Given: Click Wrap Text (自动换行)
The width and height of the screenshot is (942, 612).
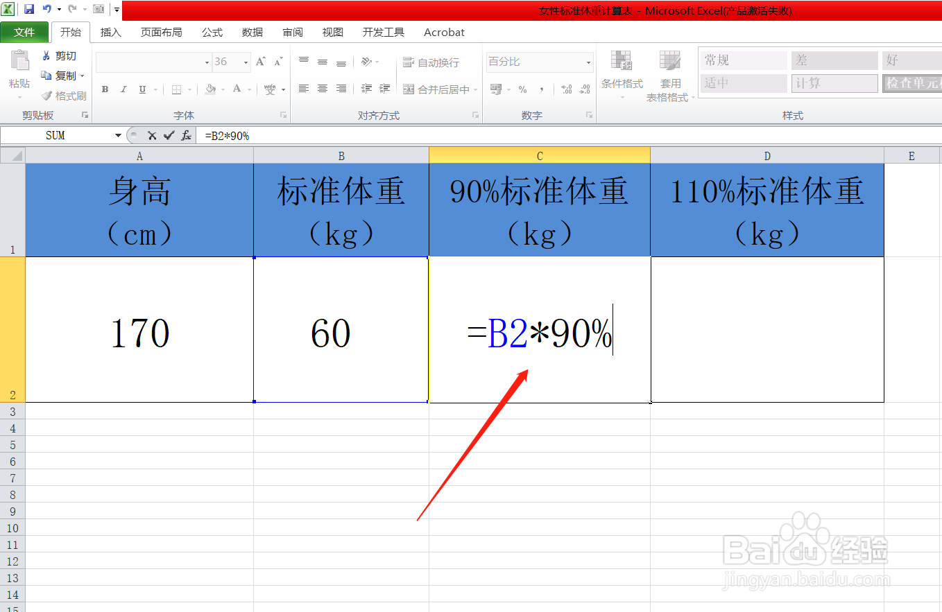Looking at the screenshot, I should (431, 62).
